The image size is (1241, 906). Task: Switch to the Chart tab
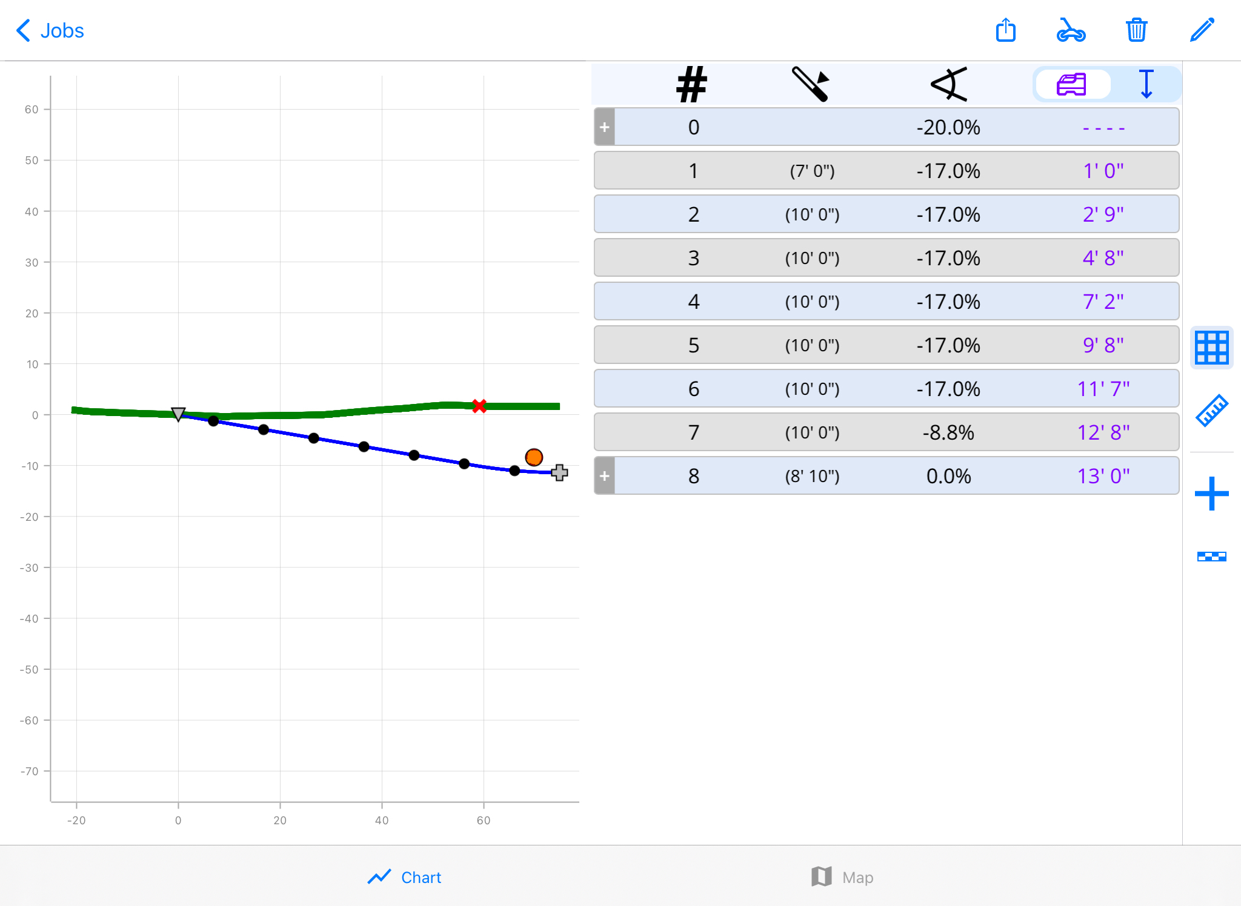405,877
